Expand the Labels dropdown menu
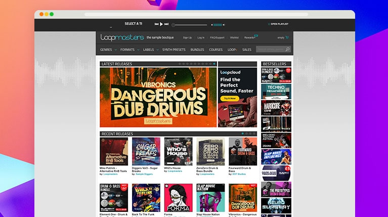The image size is (388, 217). (x=151, y=50)
